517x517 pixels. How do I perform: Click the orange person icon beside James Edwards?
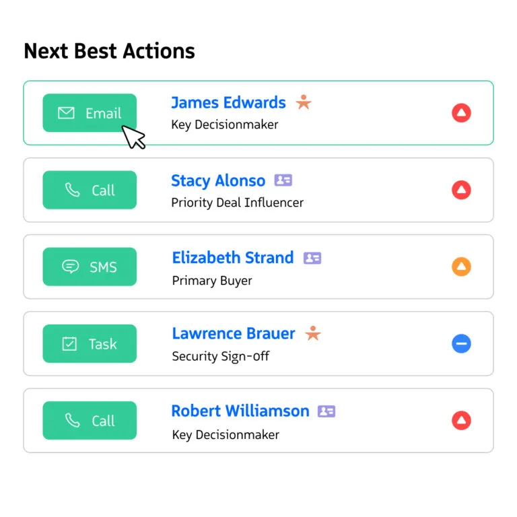click(x=304, y=102)
